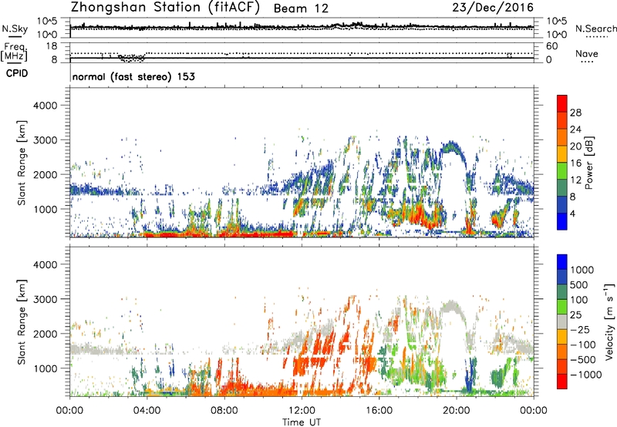
Task: Click the 20:00 time axis label
Action: point(456,411)
